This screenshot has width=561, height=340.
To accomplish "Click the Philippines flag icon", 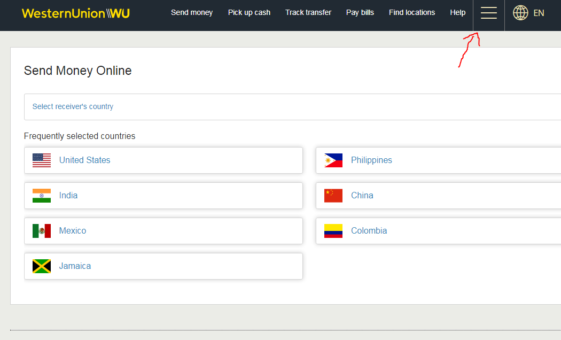I will [x=333, y=160].
